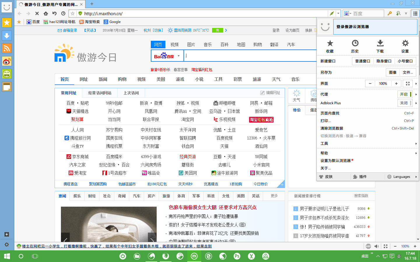Open the Languages submenu
This screenshot has width=420, height=262.
[402, 177]
